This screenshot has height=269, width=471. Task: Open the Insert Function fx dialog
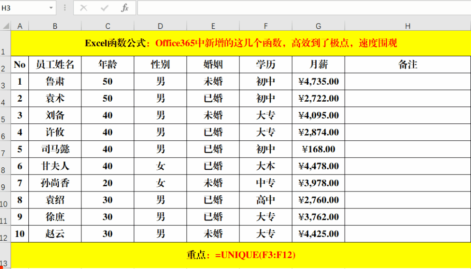pyautogui.click(x=125, y=8)
